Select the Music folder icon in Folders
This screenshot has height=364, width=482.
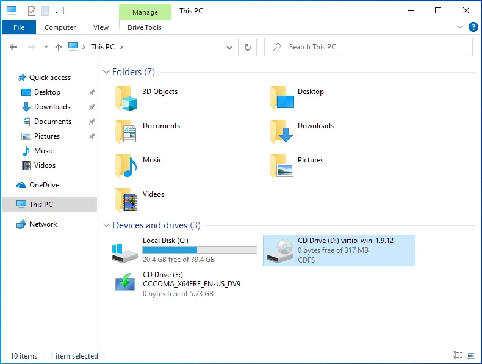click(x=126, y=166)
